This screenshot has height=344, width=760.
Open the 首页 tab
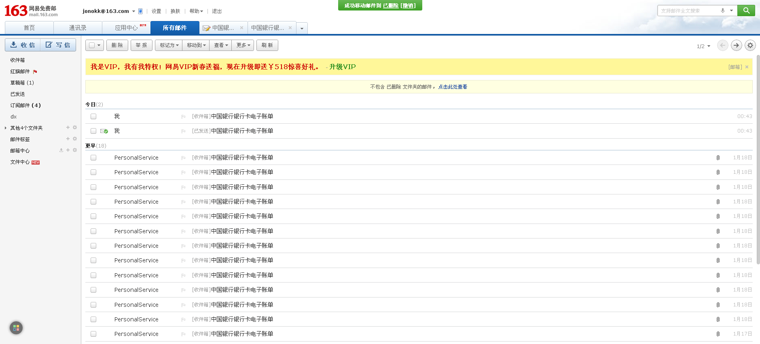click(x=29, y=28)
